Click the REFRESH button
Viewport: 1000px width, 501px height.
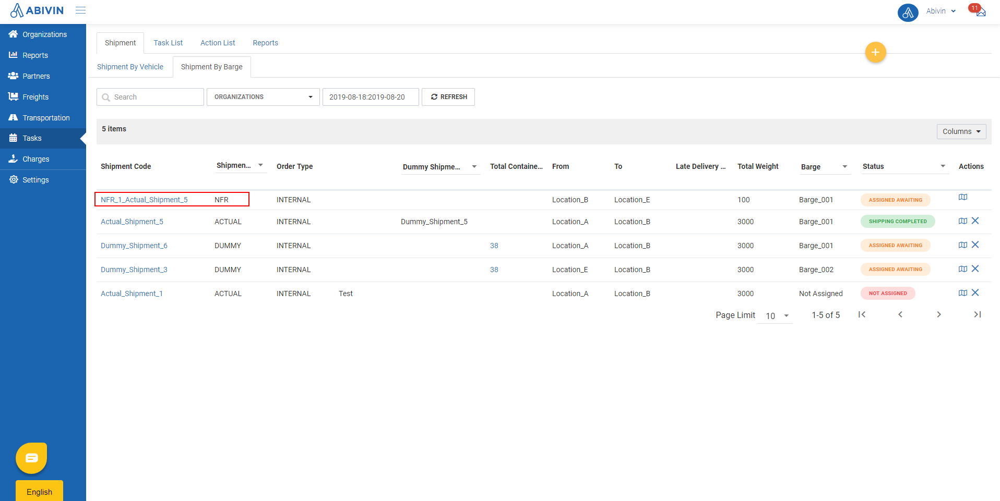click(x=448, y=97)
